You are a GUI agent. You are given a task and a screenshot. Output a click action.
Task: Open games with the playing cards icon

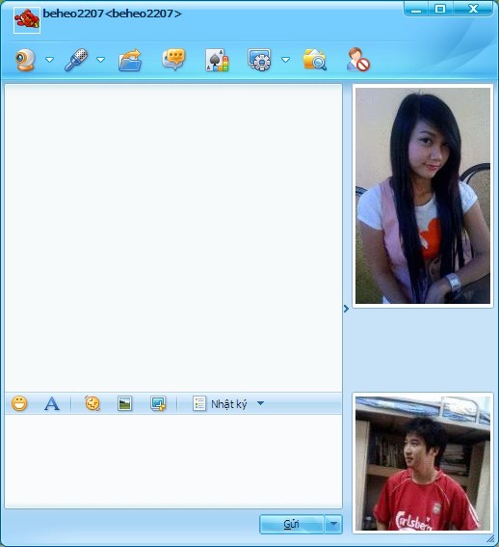click(x=217, y=60)
